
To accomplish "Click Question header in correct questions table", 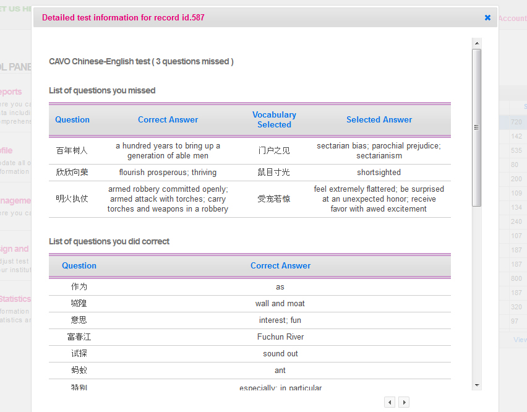I will pyautogui.click(x=79, y=266).
